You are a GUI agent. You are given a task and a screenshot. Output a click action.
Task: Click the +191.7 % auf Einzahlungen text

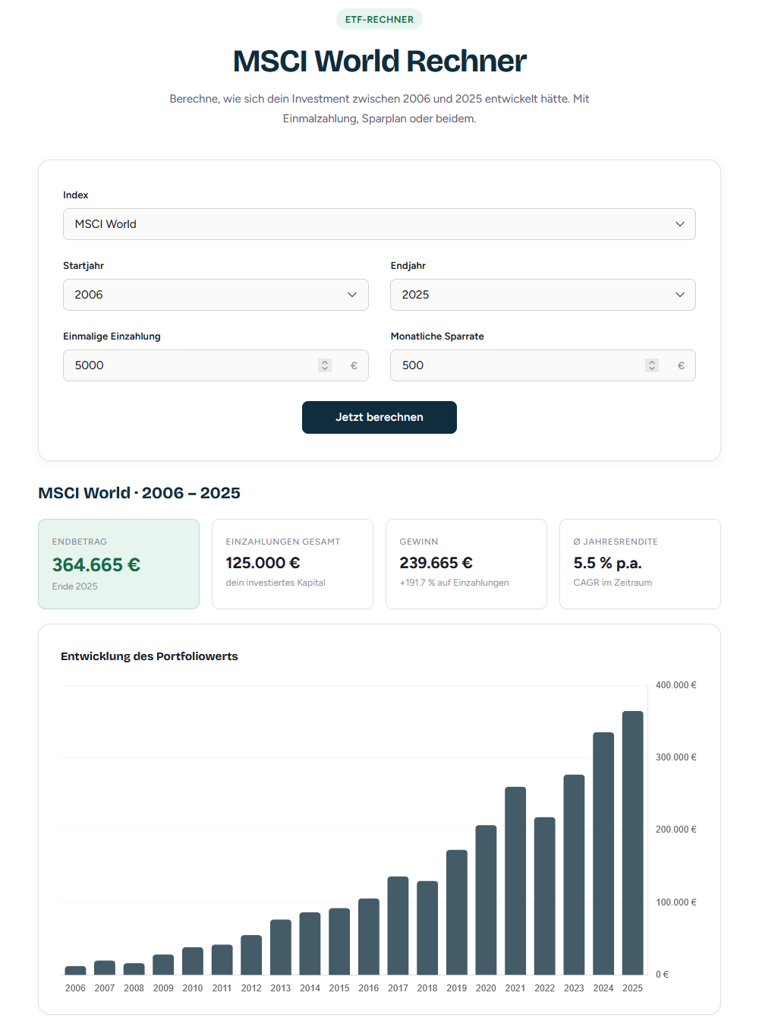coord(454,583)
